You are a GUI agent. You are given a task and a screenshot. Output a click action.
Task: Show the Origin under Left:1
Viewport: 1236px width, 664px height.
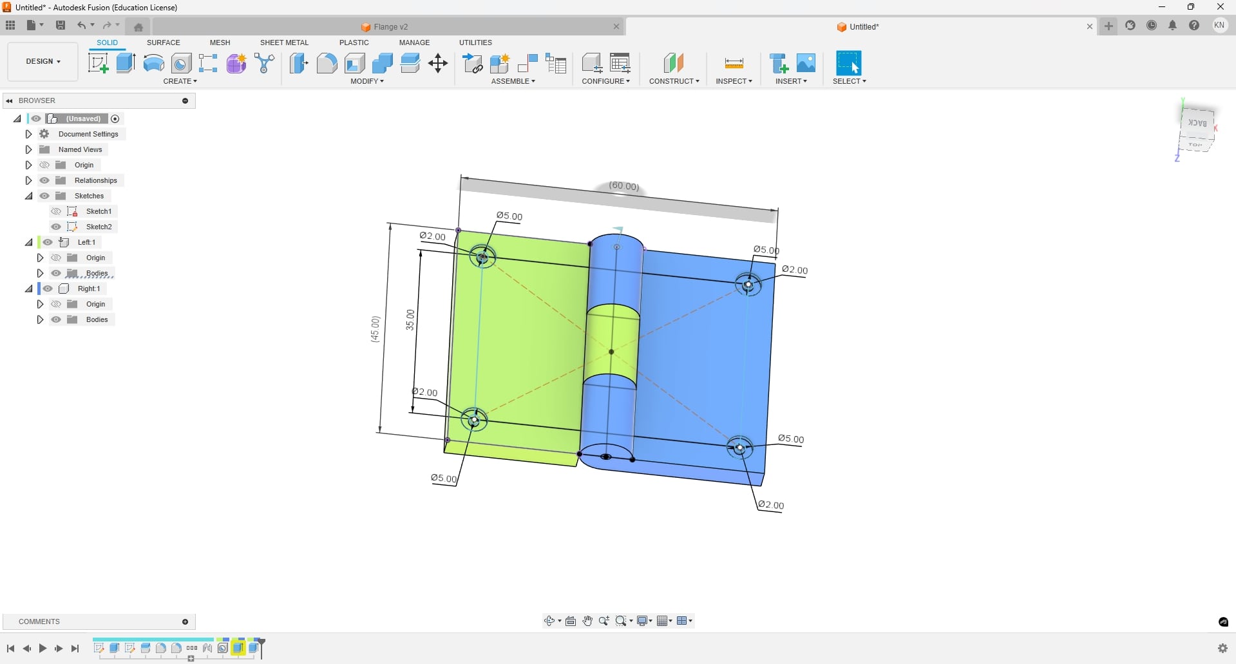(56, 258)
